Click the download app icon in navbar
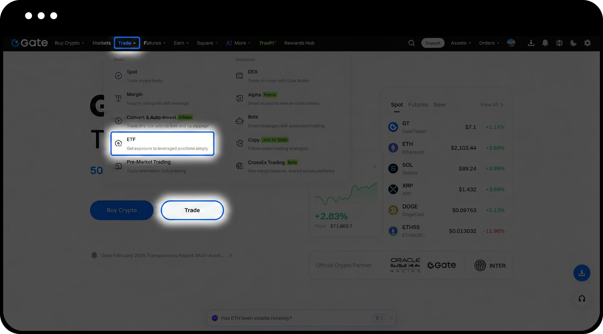Viewport: 603px width, 334px height. 531,43
